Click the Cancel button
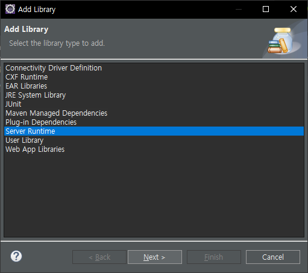 273,257
